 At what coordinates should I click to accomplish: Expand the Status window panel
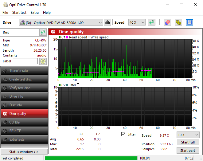click(x=24, y=152)
